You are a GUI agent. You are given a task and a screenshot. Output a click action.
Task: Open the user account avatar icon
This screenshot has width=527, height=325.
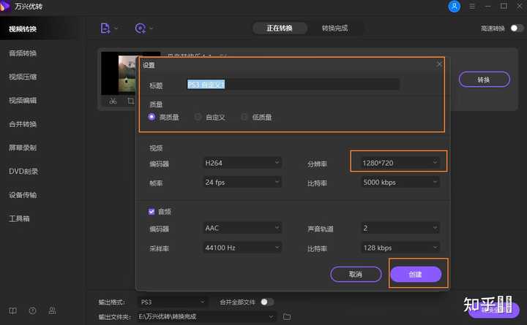point(454,7)
